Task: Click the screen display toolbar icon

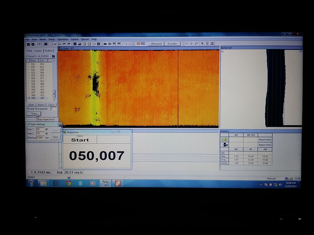Action: coord(46,44)
